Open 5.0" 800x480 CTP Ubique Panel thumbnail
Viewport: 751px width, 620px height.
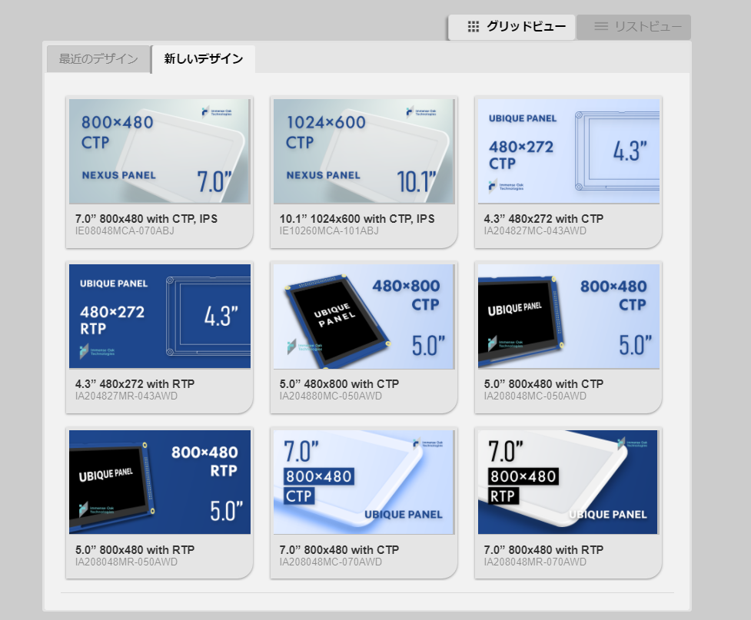point(569,317)
